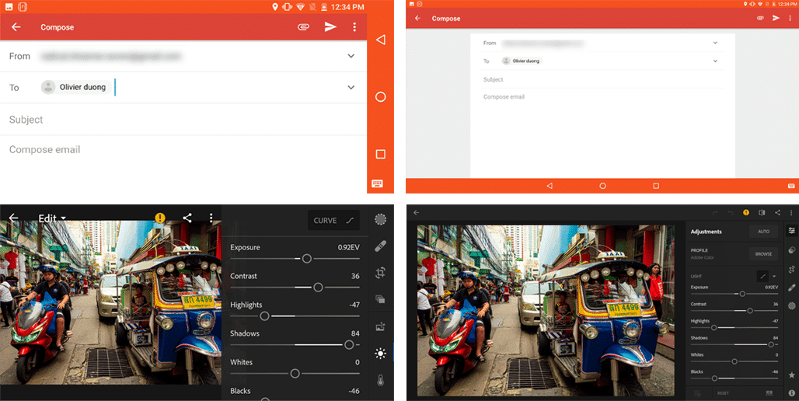Open three-dot menu right of Edit share icon
This screenshot has height=401, width=799.
[211, 218]
